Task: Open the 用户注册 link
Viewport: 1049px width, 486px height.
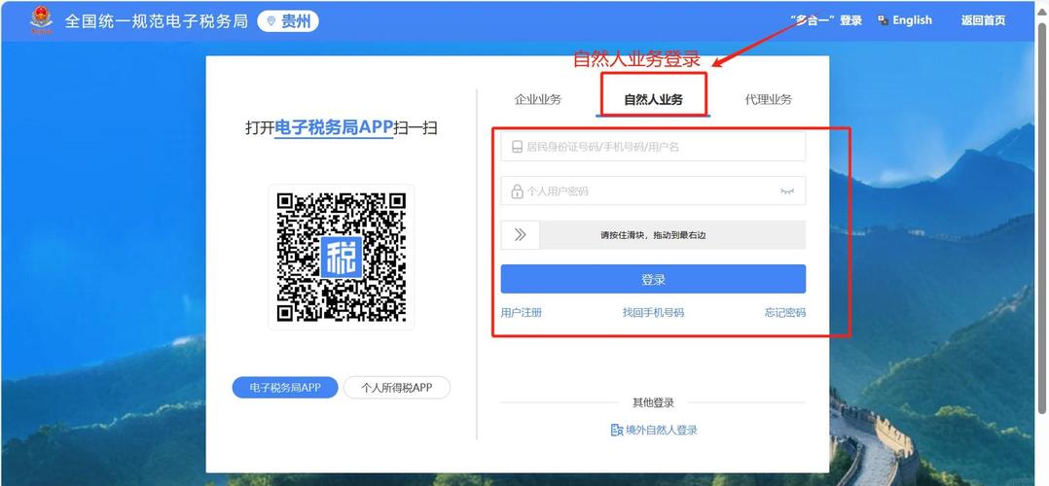Action: [x=522, y=312]
